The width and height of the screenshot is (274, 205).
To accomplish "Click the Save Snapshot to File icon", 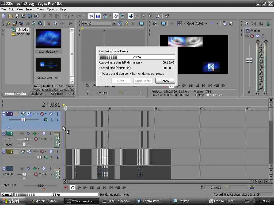I will coord(231,23).
